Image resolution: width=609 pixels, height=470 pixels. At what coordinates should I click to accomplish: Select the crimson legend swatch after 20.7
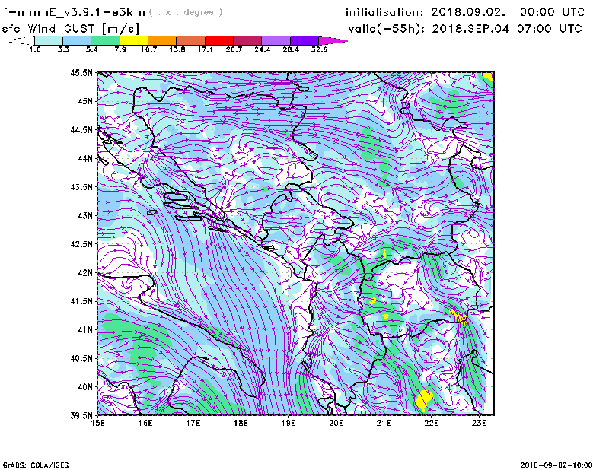(247, 40)
